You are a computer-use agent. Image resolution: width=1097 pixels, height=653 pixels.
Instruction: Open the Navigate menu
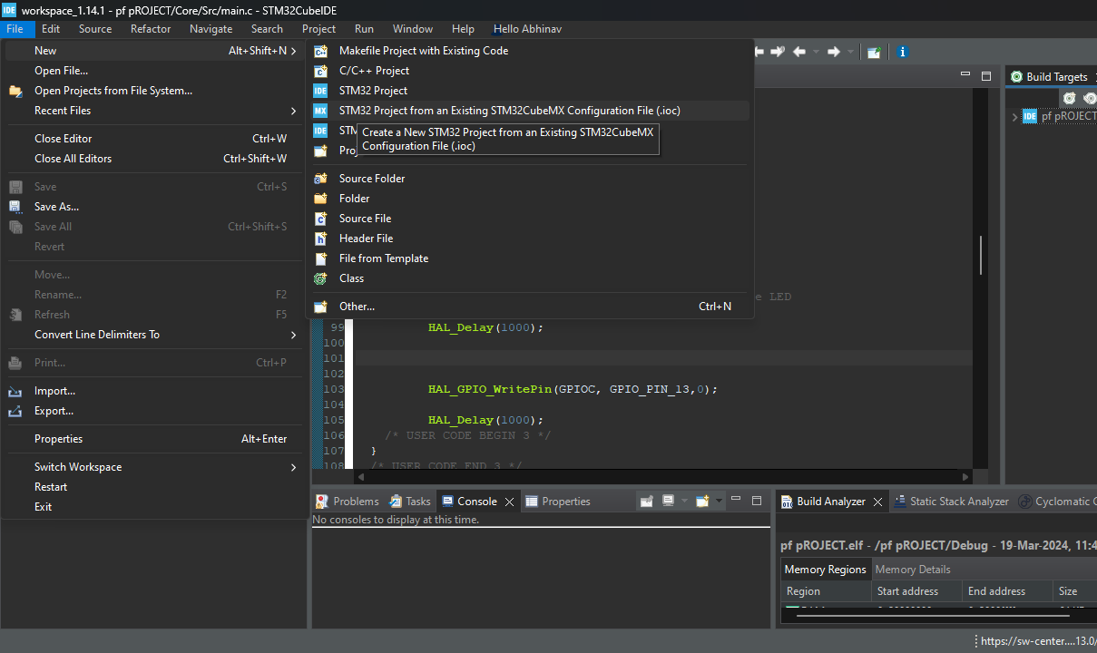tap(211, 29)
